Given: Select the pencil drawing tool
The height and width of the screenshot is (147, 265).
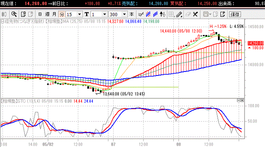Looking at the screenshot, I should (x=179, y=14).
